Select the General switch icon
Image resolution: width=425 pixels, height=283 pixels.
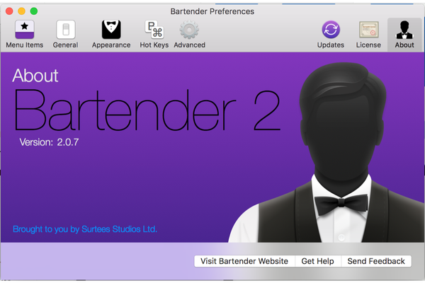click(65, 30)
